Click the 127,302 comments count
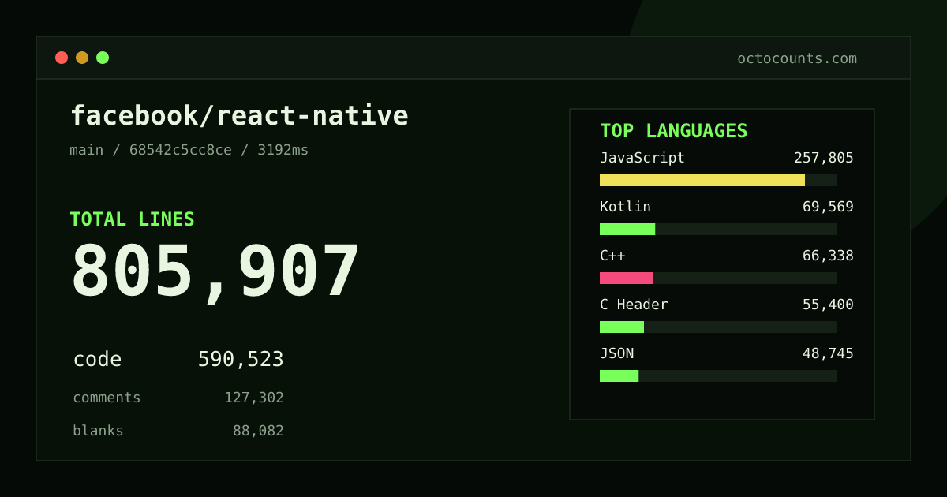 click(254, 398)
